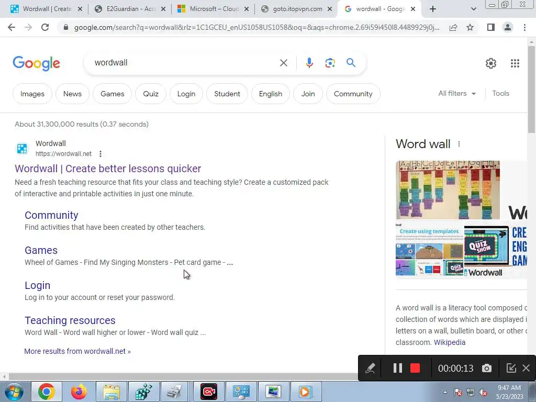Open the recorder annotation pen tool
Image resolution: width=536 pixels, height=402 pixels.
pyautogui.click(x=370, y=368)
